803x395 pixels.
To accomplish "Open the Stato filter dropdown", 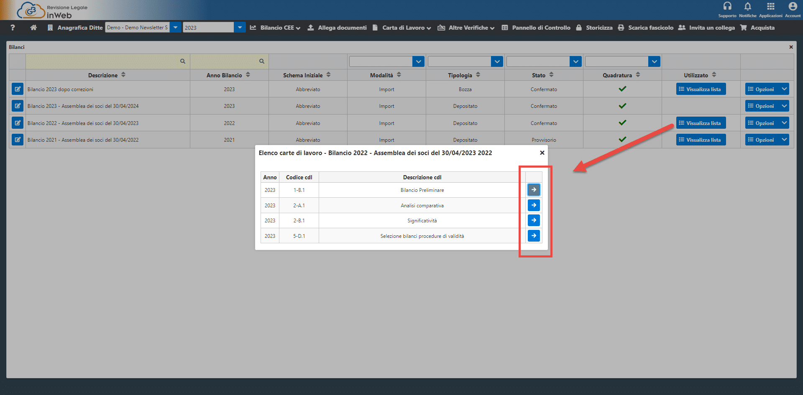I will (x=576, y=61).
